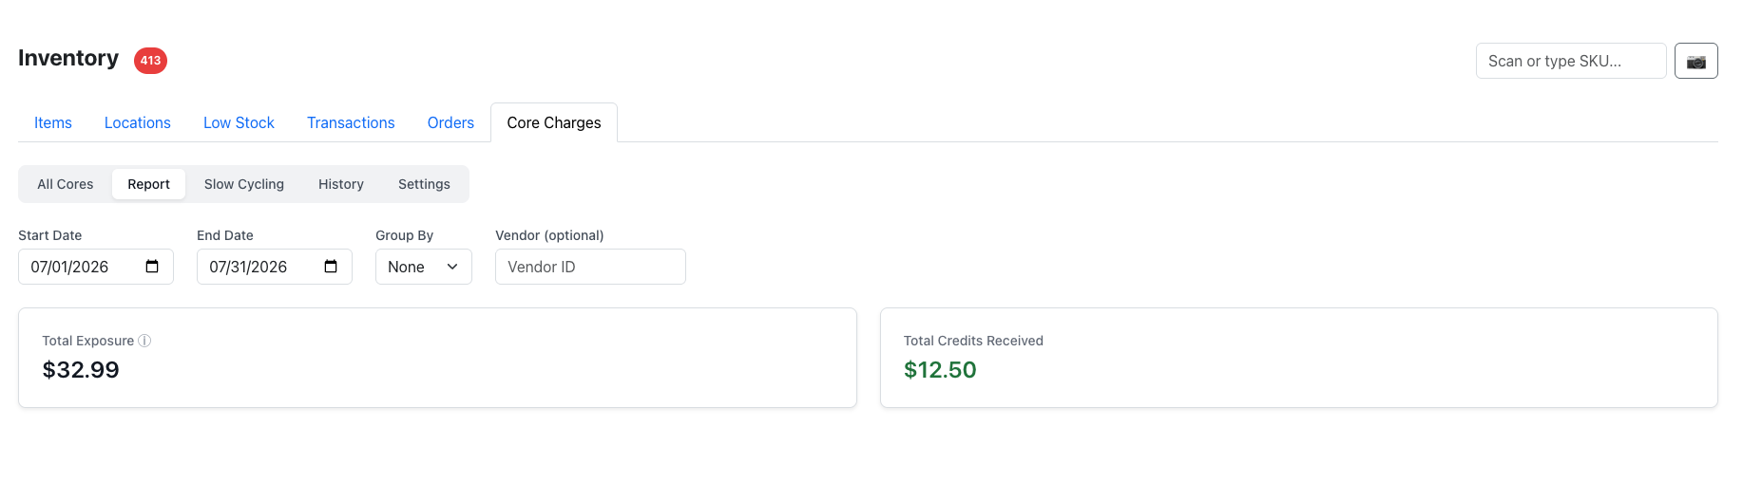The image size is (1743, 482).
Task: Open the History sub-tab
Action: tap(341, 184)
